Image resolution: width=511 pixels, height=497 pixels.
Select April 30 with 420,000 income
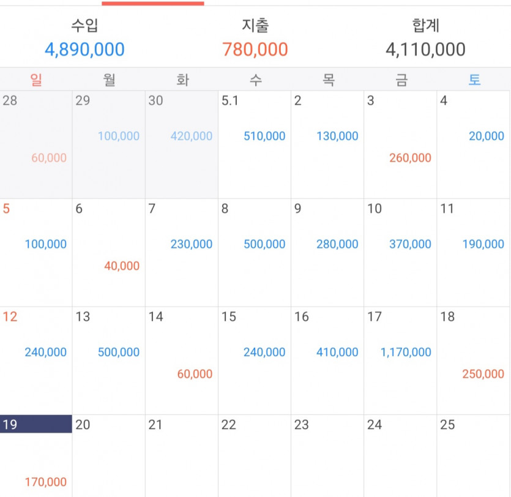tap(182, 144)
